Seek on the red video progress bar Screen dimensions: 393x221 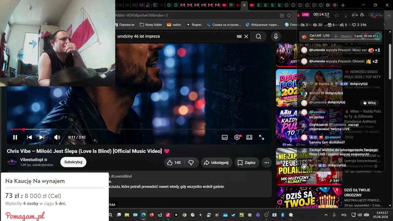[139, 130]
